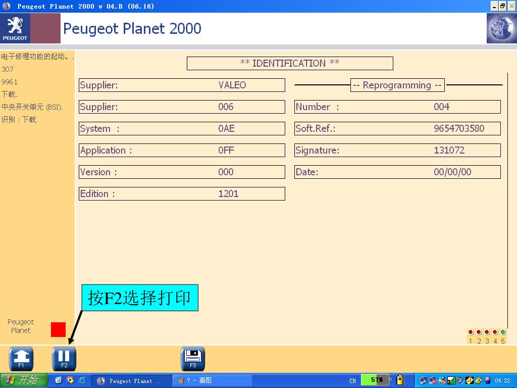The width and height of the screenshot is (517, 388).
Task: Click the Reprogramming heading box
Action: pos(397,85)
